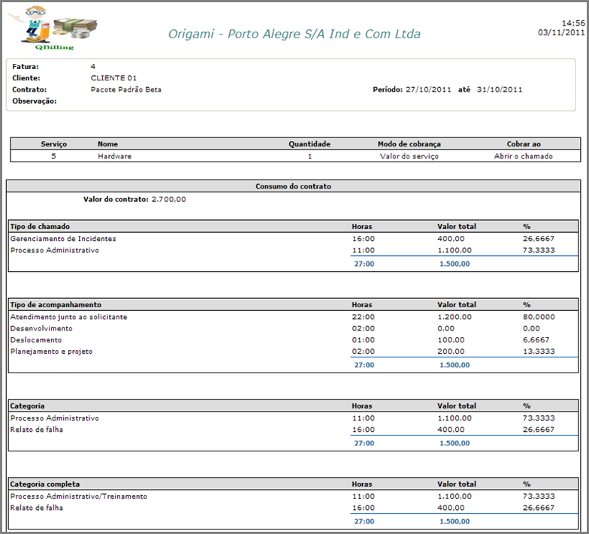Click the period start date 27/10/2011
The width and height of the screenshot is (589, 534).
click(428, 89)
